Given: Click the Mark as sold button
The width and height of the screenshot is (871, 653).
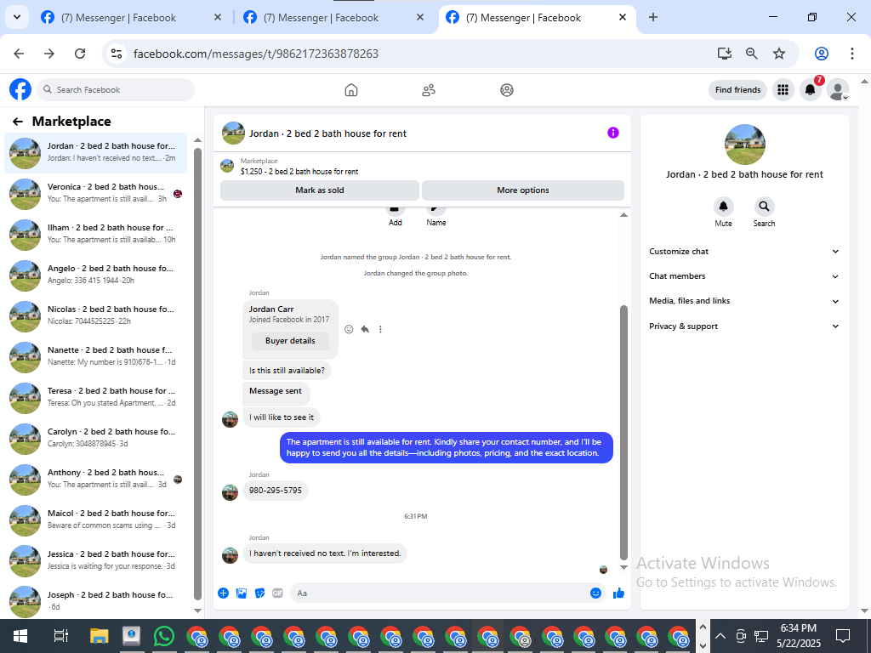Looking at the screenshot, I should coord(320,190).
